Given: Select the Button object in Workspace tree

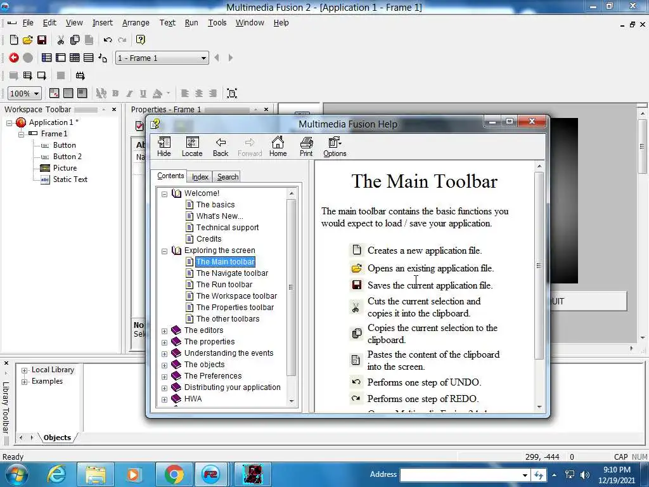Looking at the screenshot, I should click(64, 145).
